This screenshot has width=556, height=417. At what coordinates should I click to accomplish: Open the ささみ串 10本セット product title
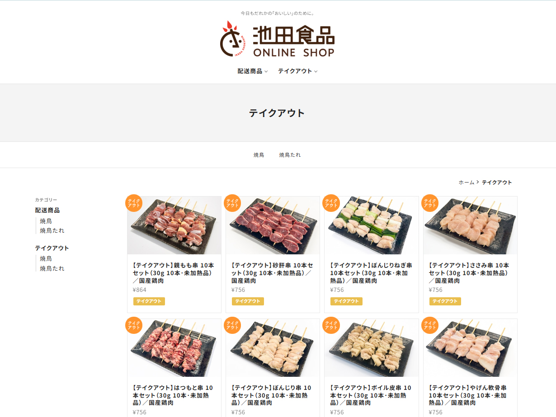coord(470,273)
